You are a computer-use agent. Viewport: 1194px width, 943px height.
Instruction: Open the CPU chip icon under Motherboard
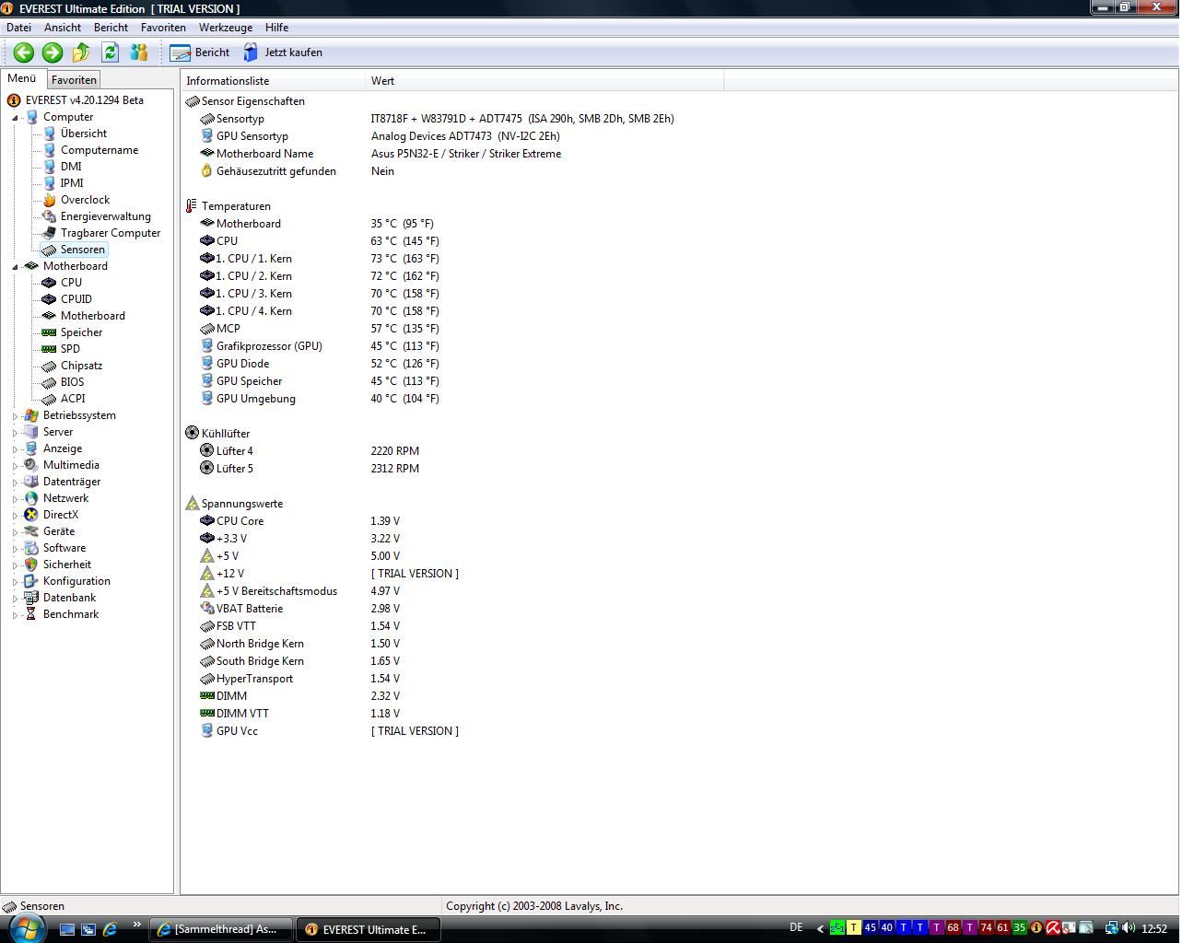tap(50, 283)
